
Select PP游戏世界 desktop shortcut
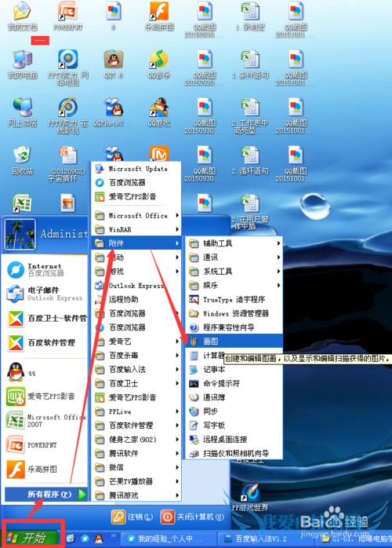250,497
